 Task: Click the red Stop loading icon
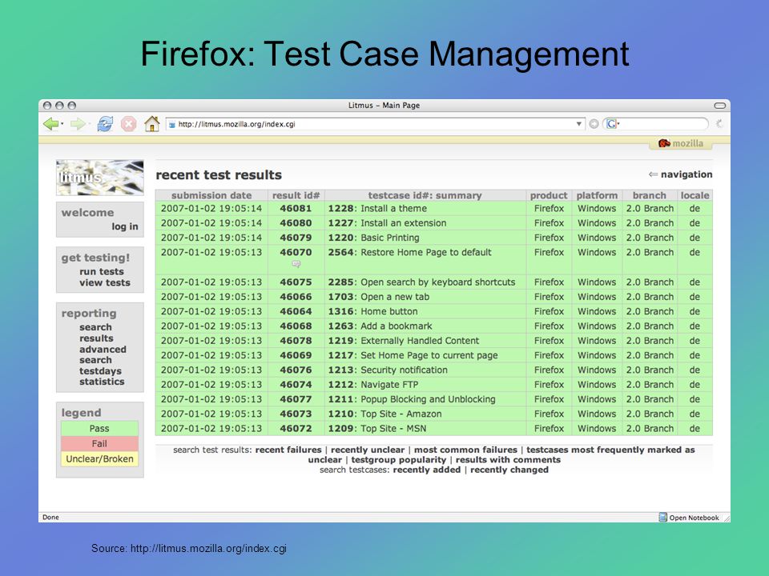click(128, 124)
